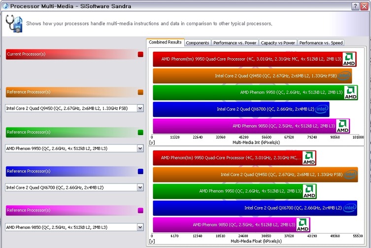Click Intel logo on blue Multi-Media Float bar

pos(350,208)
